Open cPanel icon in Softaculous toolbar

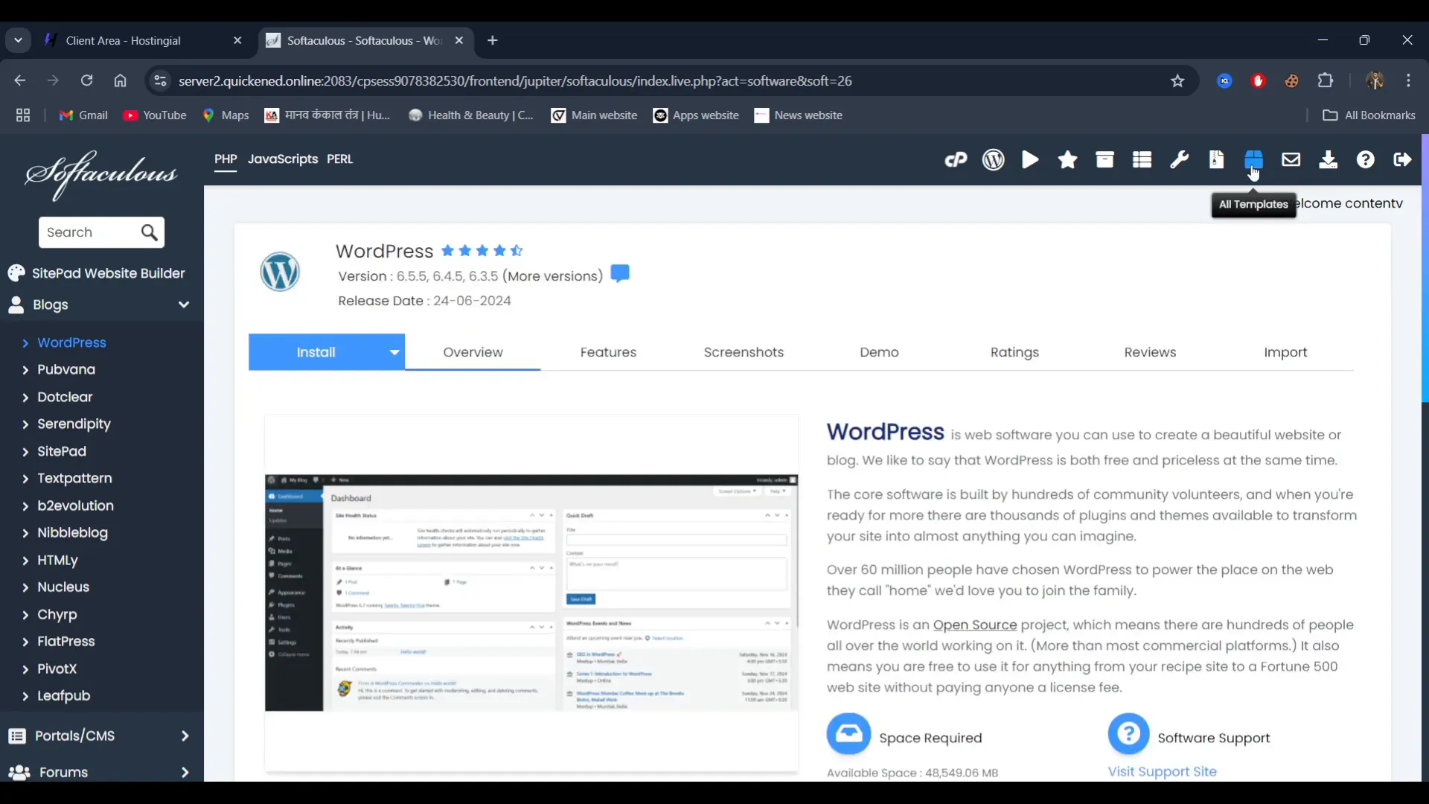pyautogui.click(x=956, y=159)
